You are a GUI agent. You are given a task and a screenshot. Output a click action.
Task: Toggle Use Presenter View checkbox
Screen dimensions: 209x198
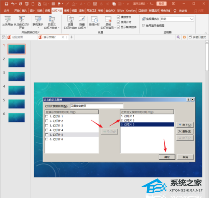[x=143, y=25]
